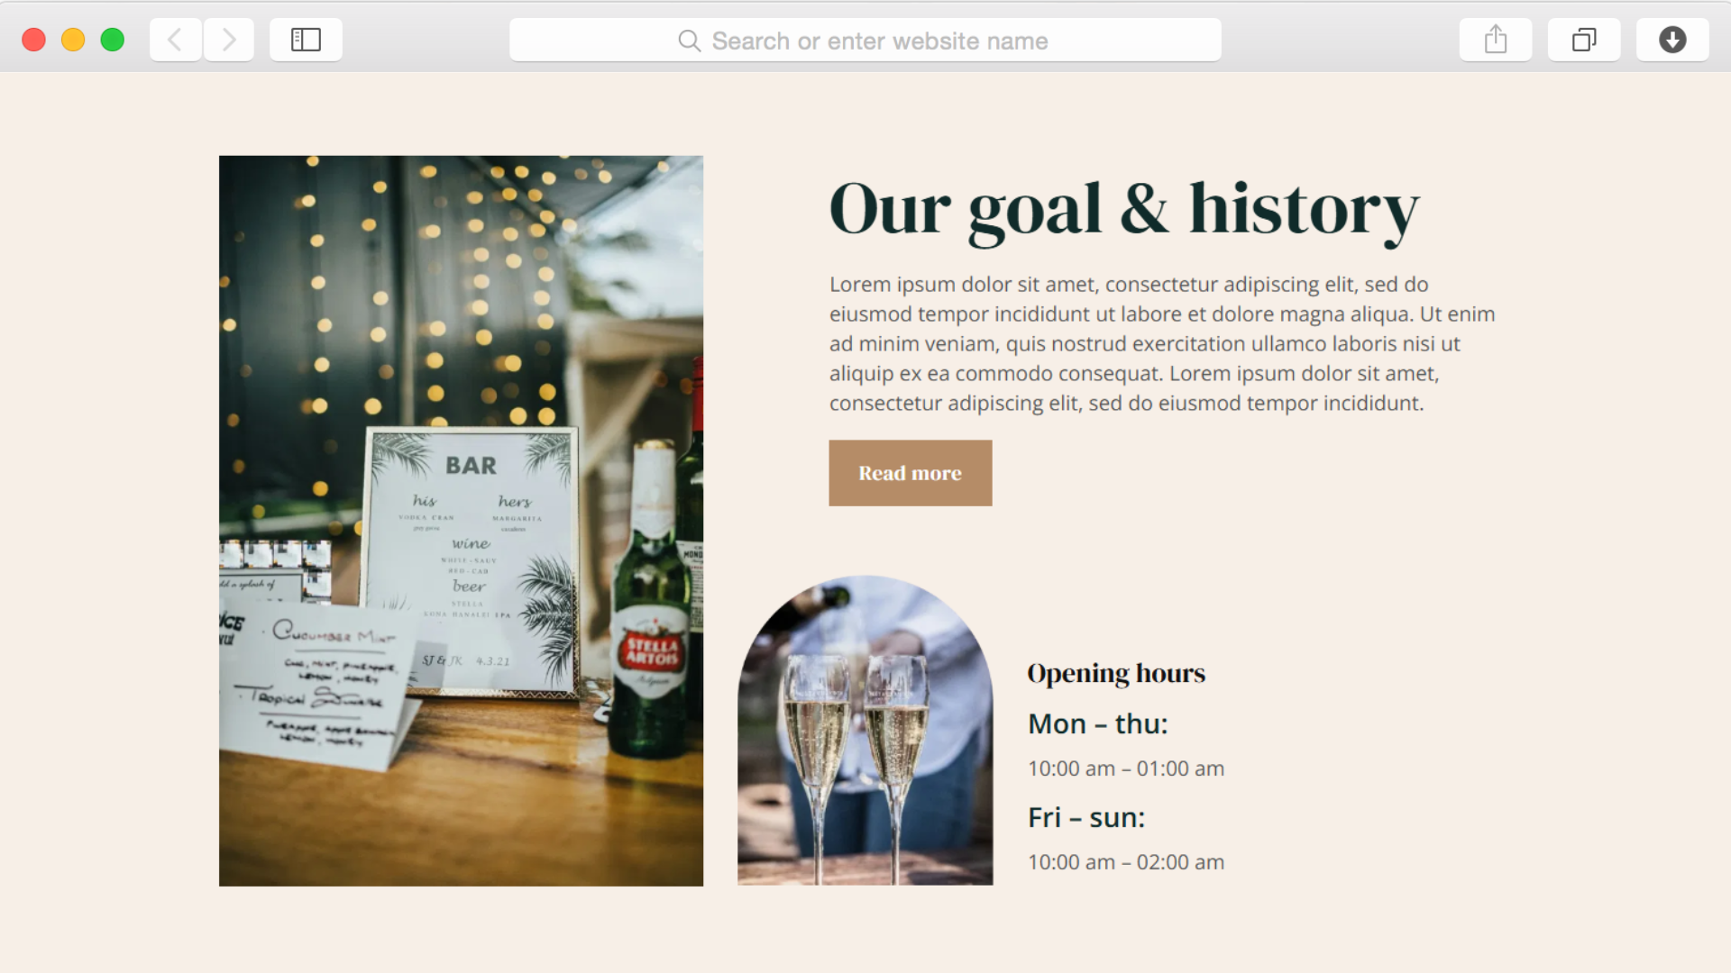Select the Opening hours heading

tap(1116, 673)
